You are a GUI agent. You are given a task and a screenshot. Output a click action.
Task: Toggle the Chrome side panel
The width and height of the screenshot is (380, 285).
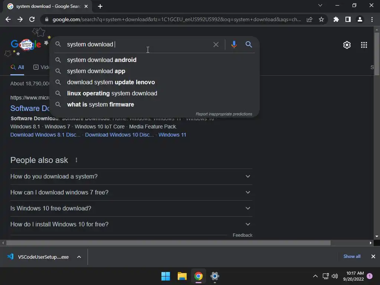(x=348, y=19)
